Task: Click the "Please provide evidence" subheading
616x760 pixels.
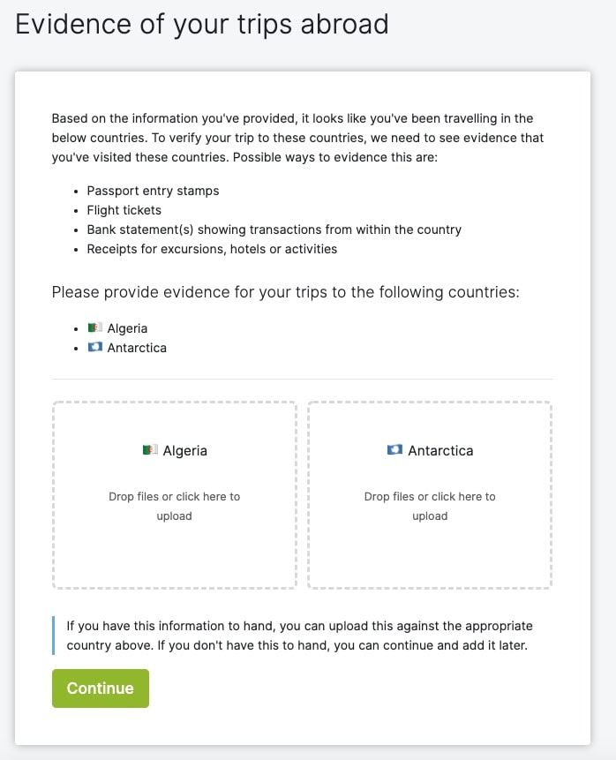Action: click(285, 292)
